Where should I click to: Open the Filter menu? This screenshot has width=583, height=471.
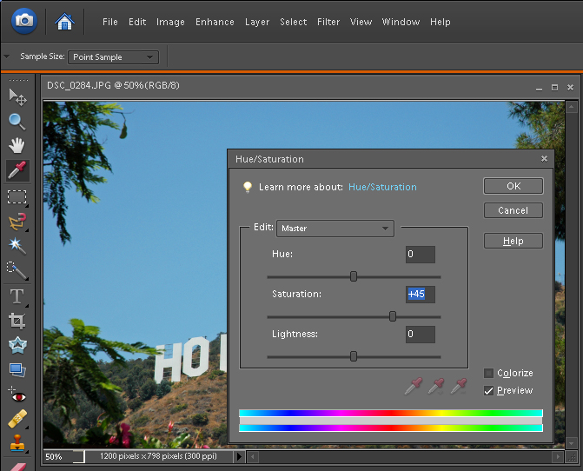point(328,22)
